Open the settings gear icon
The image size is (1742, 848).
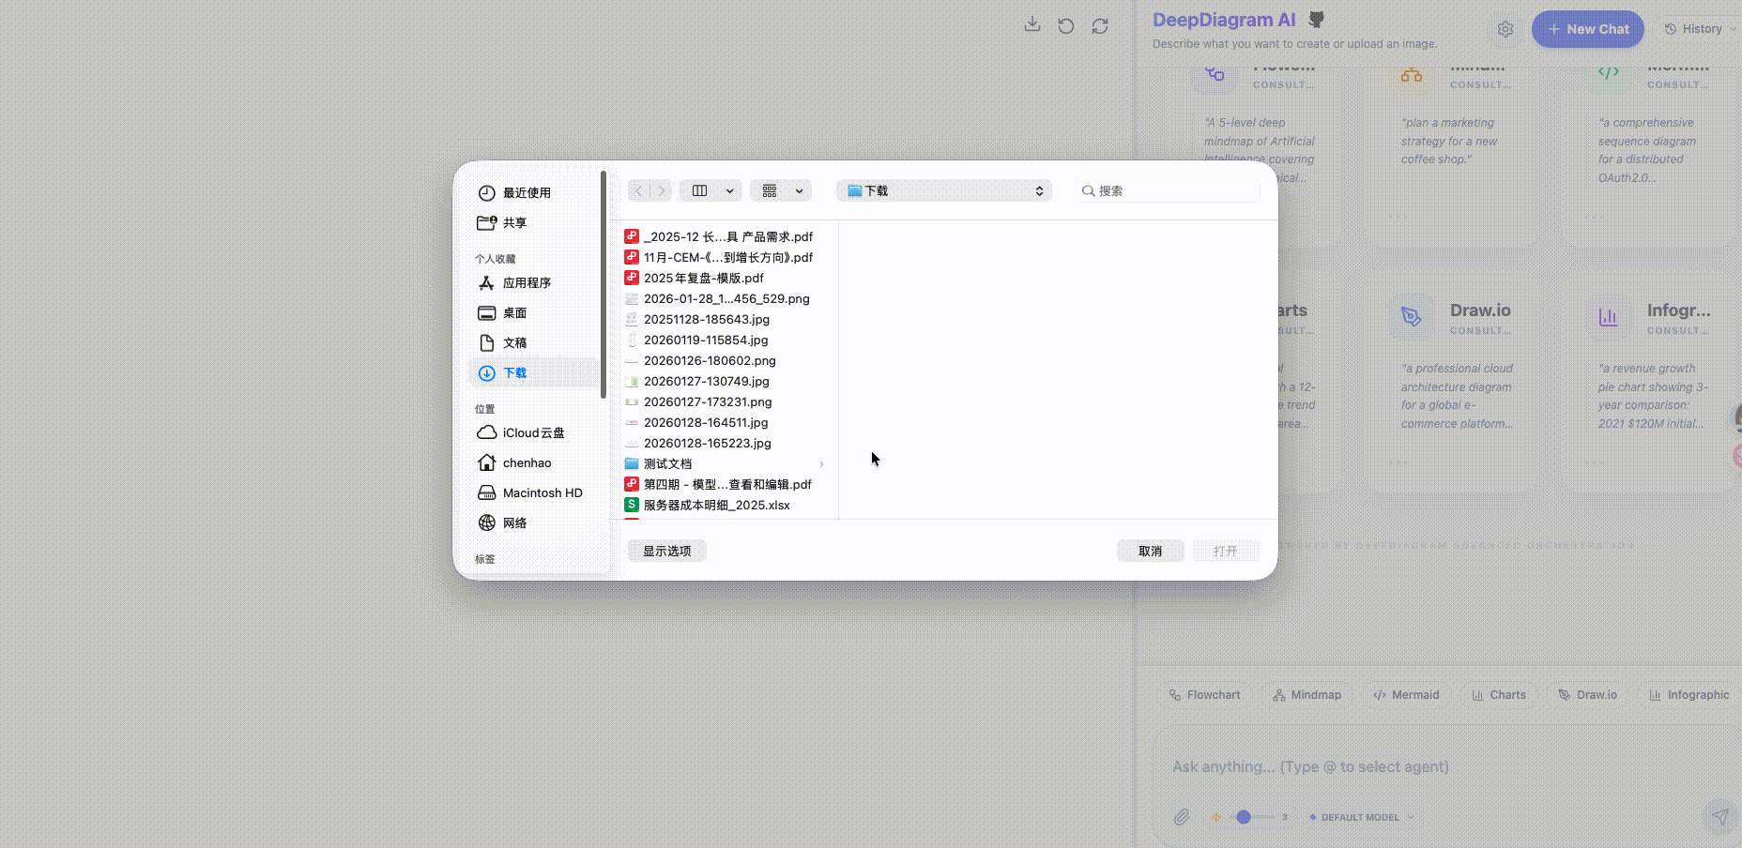(1505, 29)
